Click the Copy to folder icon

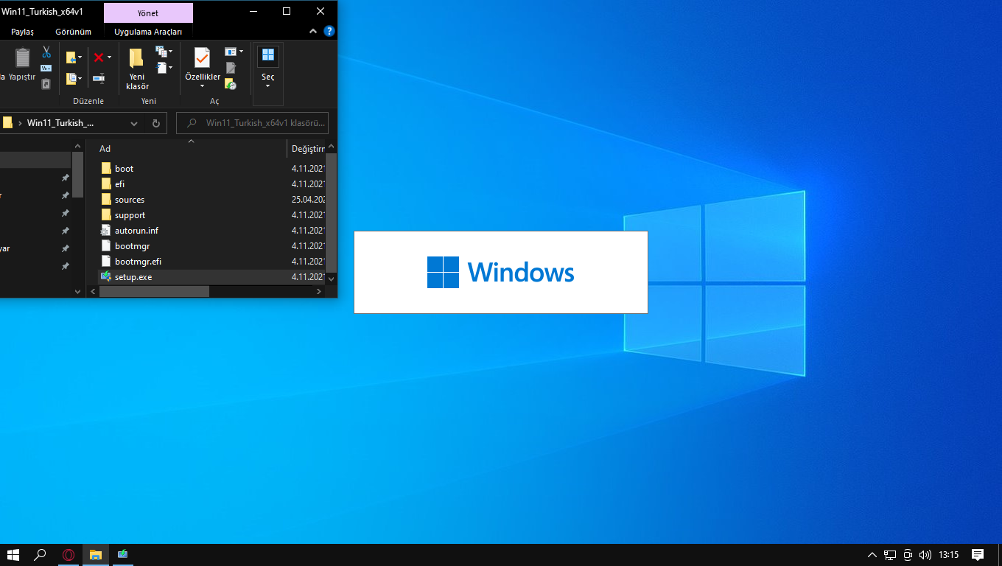(x=71, y=78)
